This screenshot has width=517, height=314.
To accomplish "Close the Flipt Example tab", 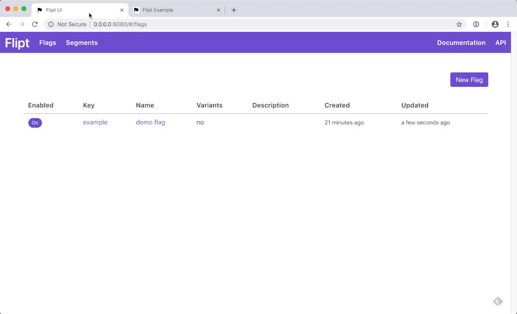I will click(218, 10).
